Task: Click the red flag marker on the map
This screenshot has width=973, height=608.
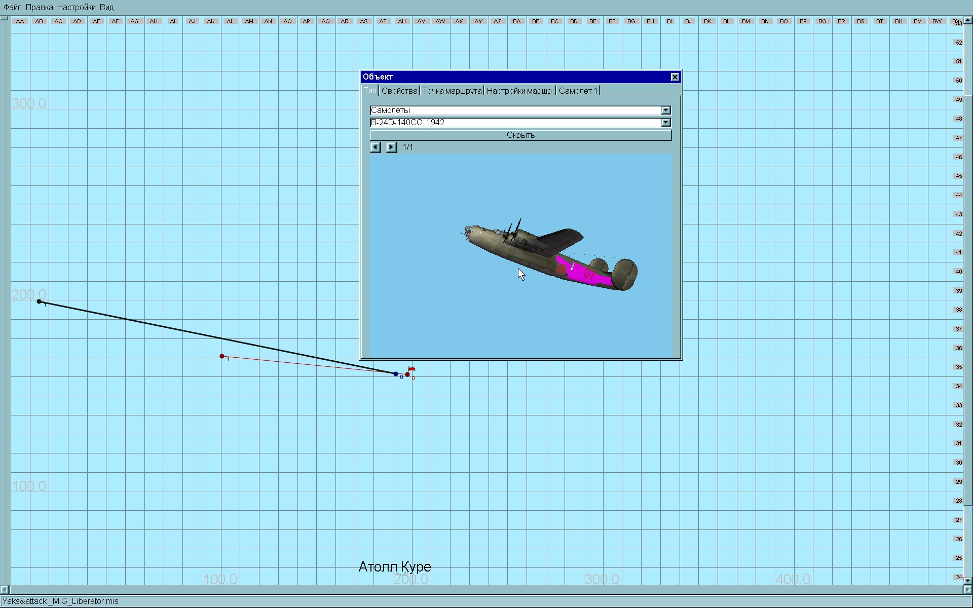Action: 411,369
